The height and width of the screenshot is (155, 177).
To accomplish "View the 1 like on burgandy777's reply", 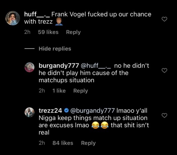I will pos(59,91).
